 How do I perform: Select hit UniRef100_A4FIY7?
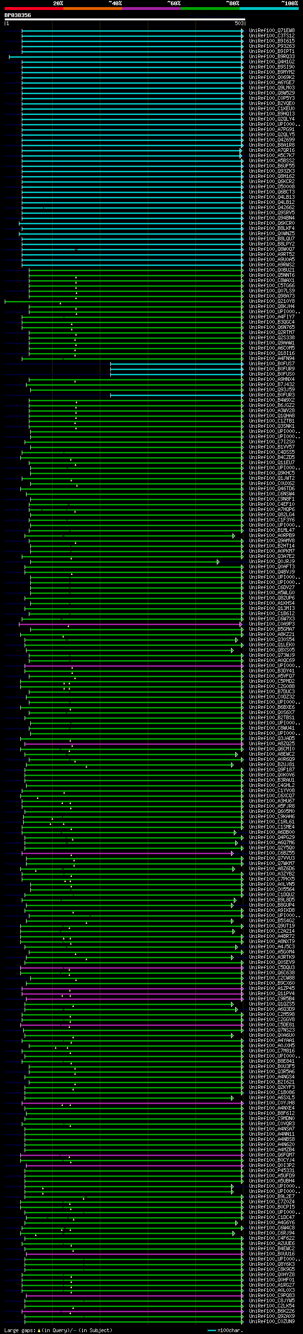tap(272, 317)
